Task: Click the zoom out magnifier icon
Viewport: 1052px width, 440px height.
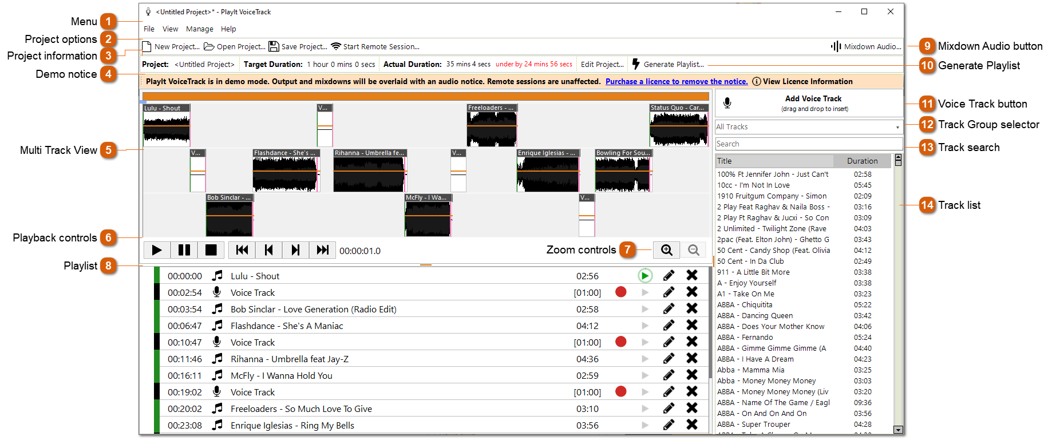Action: pyautogui.click(x=693, y=250)
